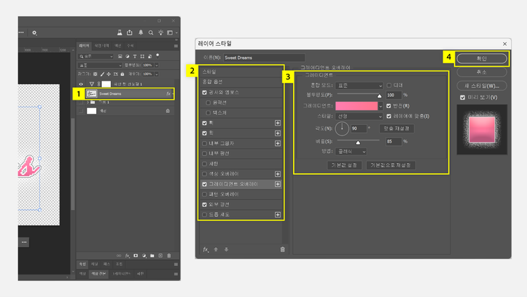Screen dimensions: 527x297
Task: Open the lightbulb discover icon
Action: (x=161, y=32)
